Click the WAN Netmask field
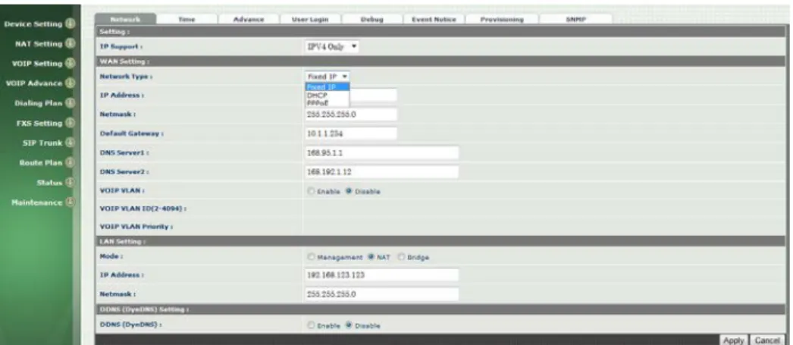The image size is (793, 345). click(351, 114)
